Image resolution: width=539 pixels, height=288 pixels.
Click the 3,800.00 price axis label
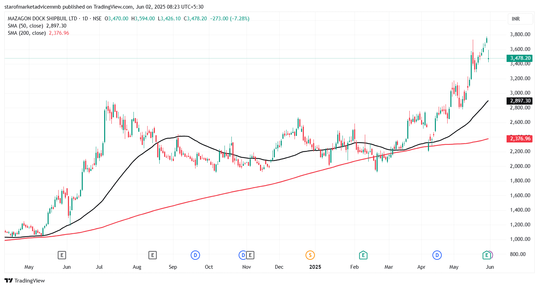(x=520, y=34)
